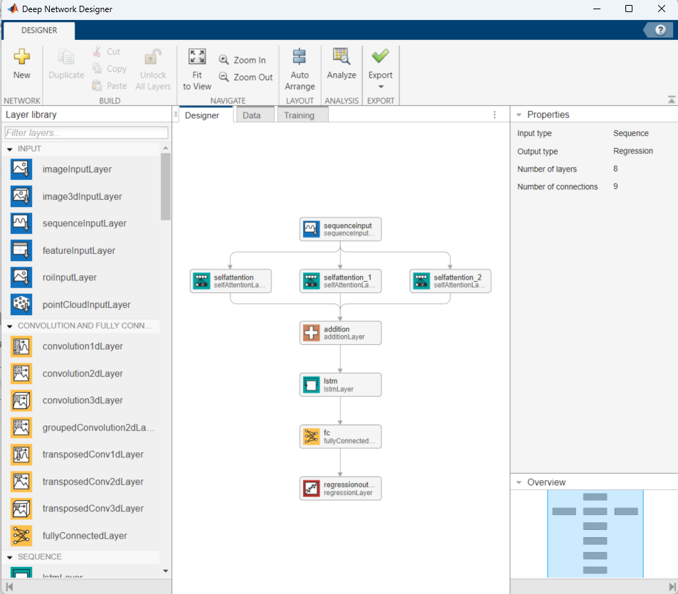Click the layer library scrollbar thumb

166,187
